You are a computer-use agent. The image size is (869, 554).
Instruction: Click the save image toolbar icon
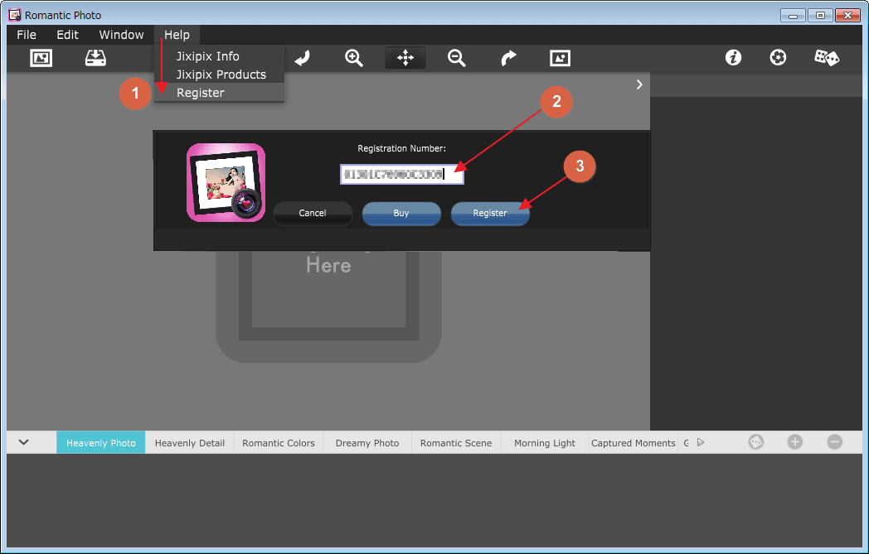pyautogui.click(x=96, y=58)
